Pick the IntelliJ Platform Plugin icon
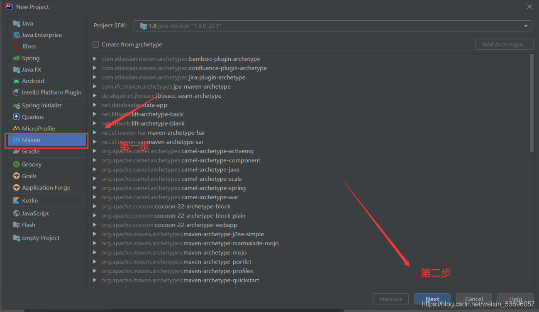The height and width of the screenshot is (312, 539). (17, 92)
